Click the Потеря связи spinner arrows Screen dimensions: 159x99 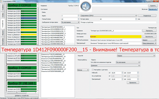coord(136,19)
